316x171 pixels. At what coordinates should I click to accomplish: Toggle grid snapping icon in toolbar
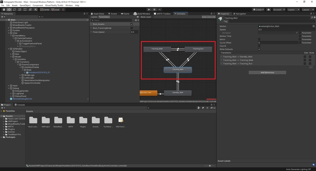click(x=63, y=9)
